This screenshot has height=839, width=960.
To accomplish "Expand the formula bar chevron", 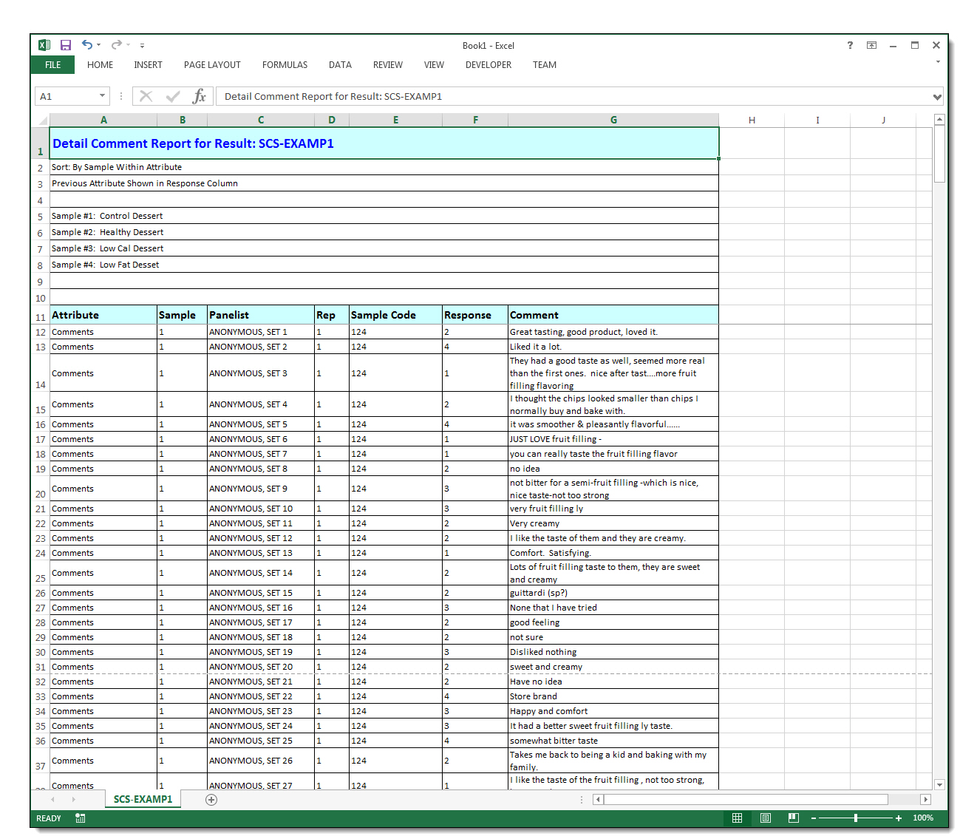I will tap(937, 97).
